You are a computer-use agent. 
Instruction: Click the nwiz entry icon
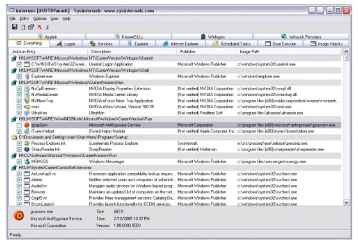click(x=27, y=107)
